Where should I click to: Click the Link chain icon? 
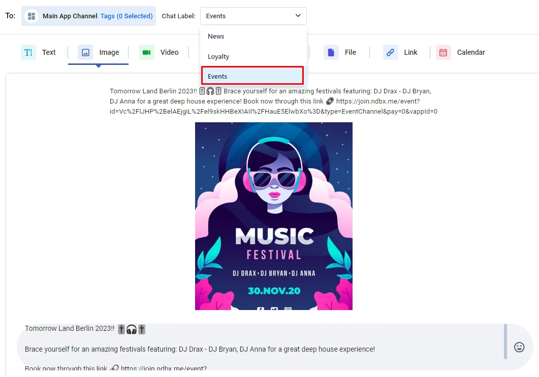pyautogui.click(x=391, y=53)
